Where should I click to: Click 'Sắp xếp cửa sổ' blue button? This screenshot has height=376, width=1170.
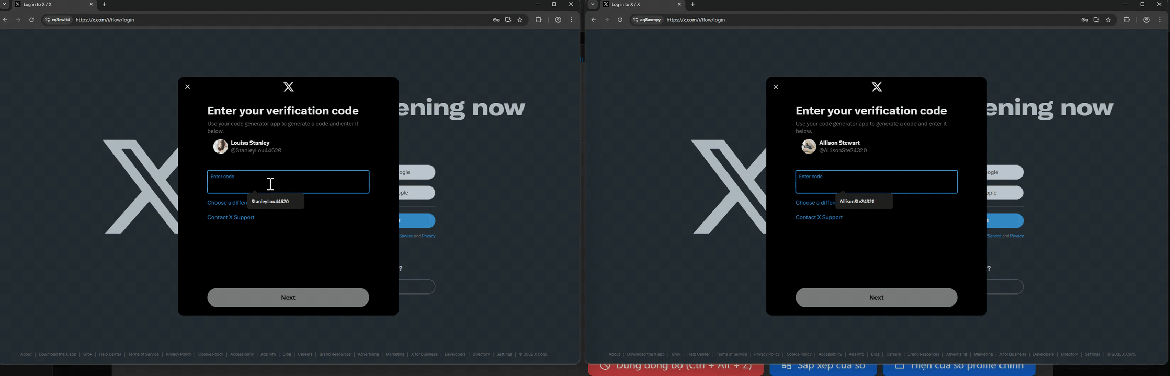pyautogui.click(x=823, y=369)
